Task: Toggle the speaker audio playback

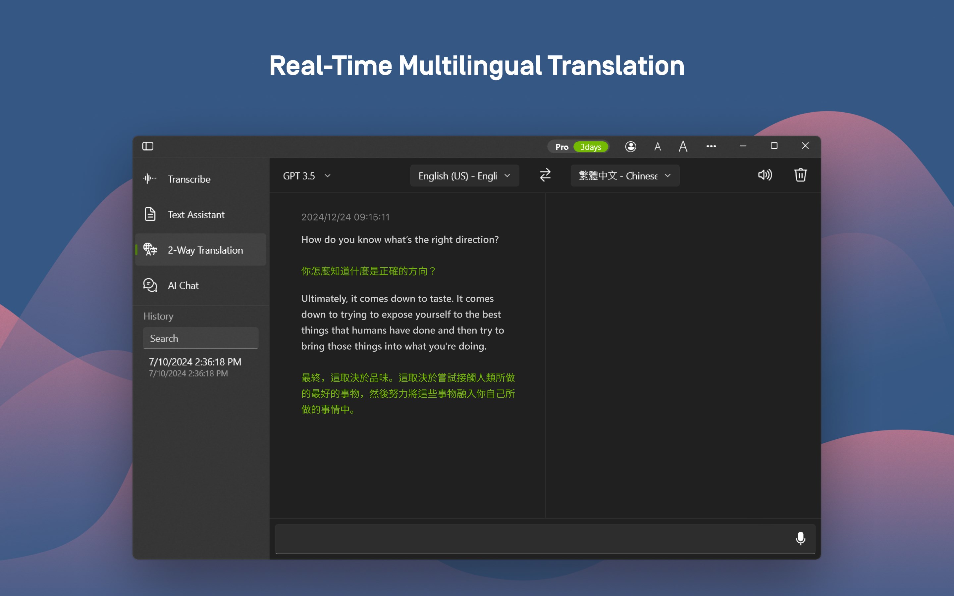Action: 765,175
